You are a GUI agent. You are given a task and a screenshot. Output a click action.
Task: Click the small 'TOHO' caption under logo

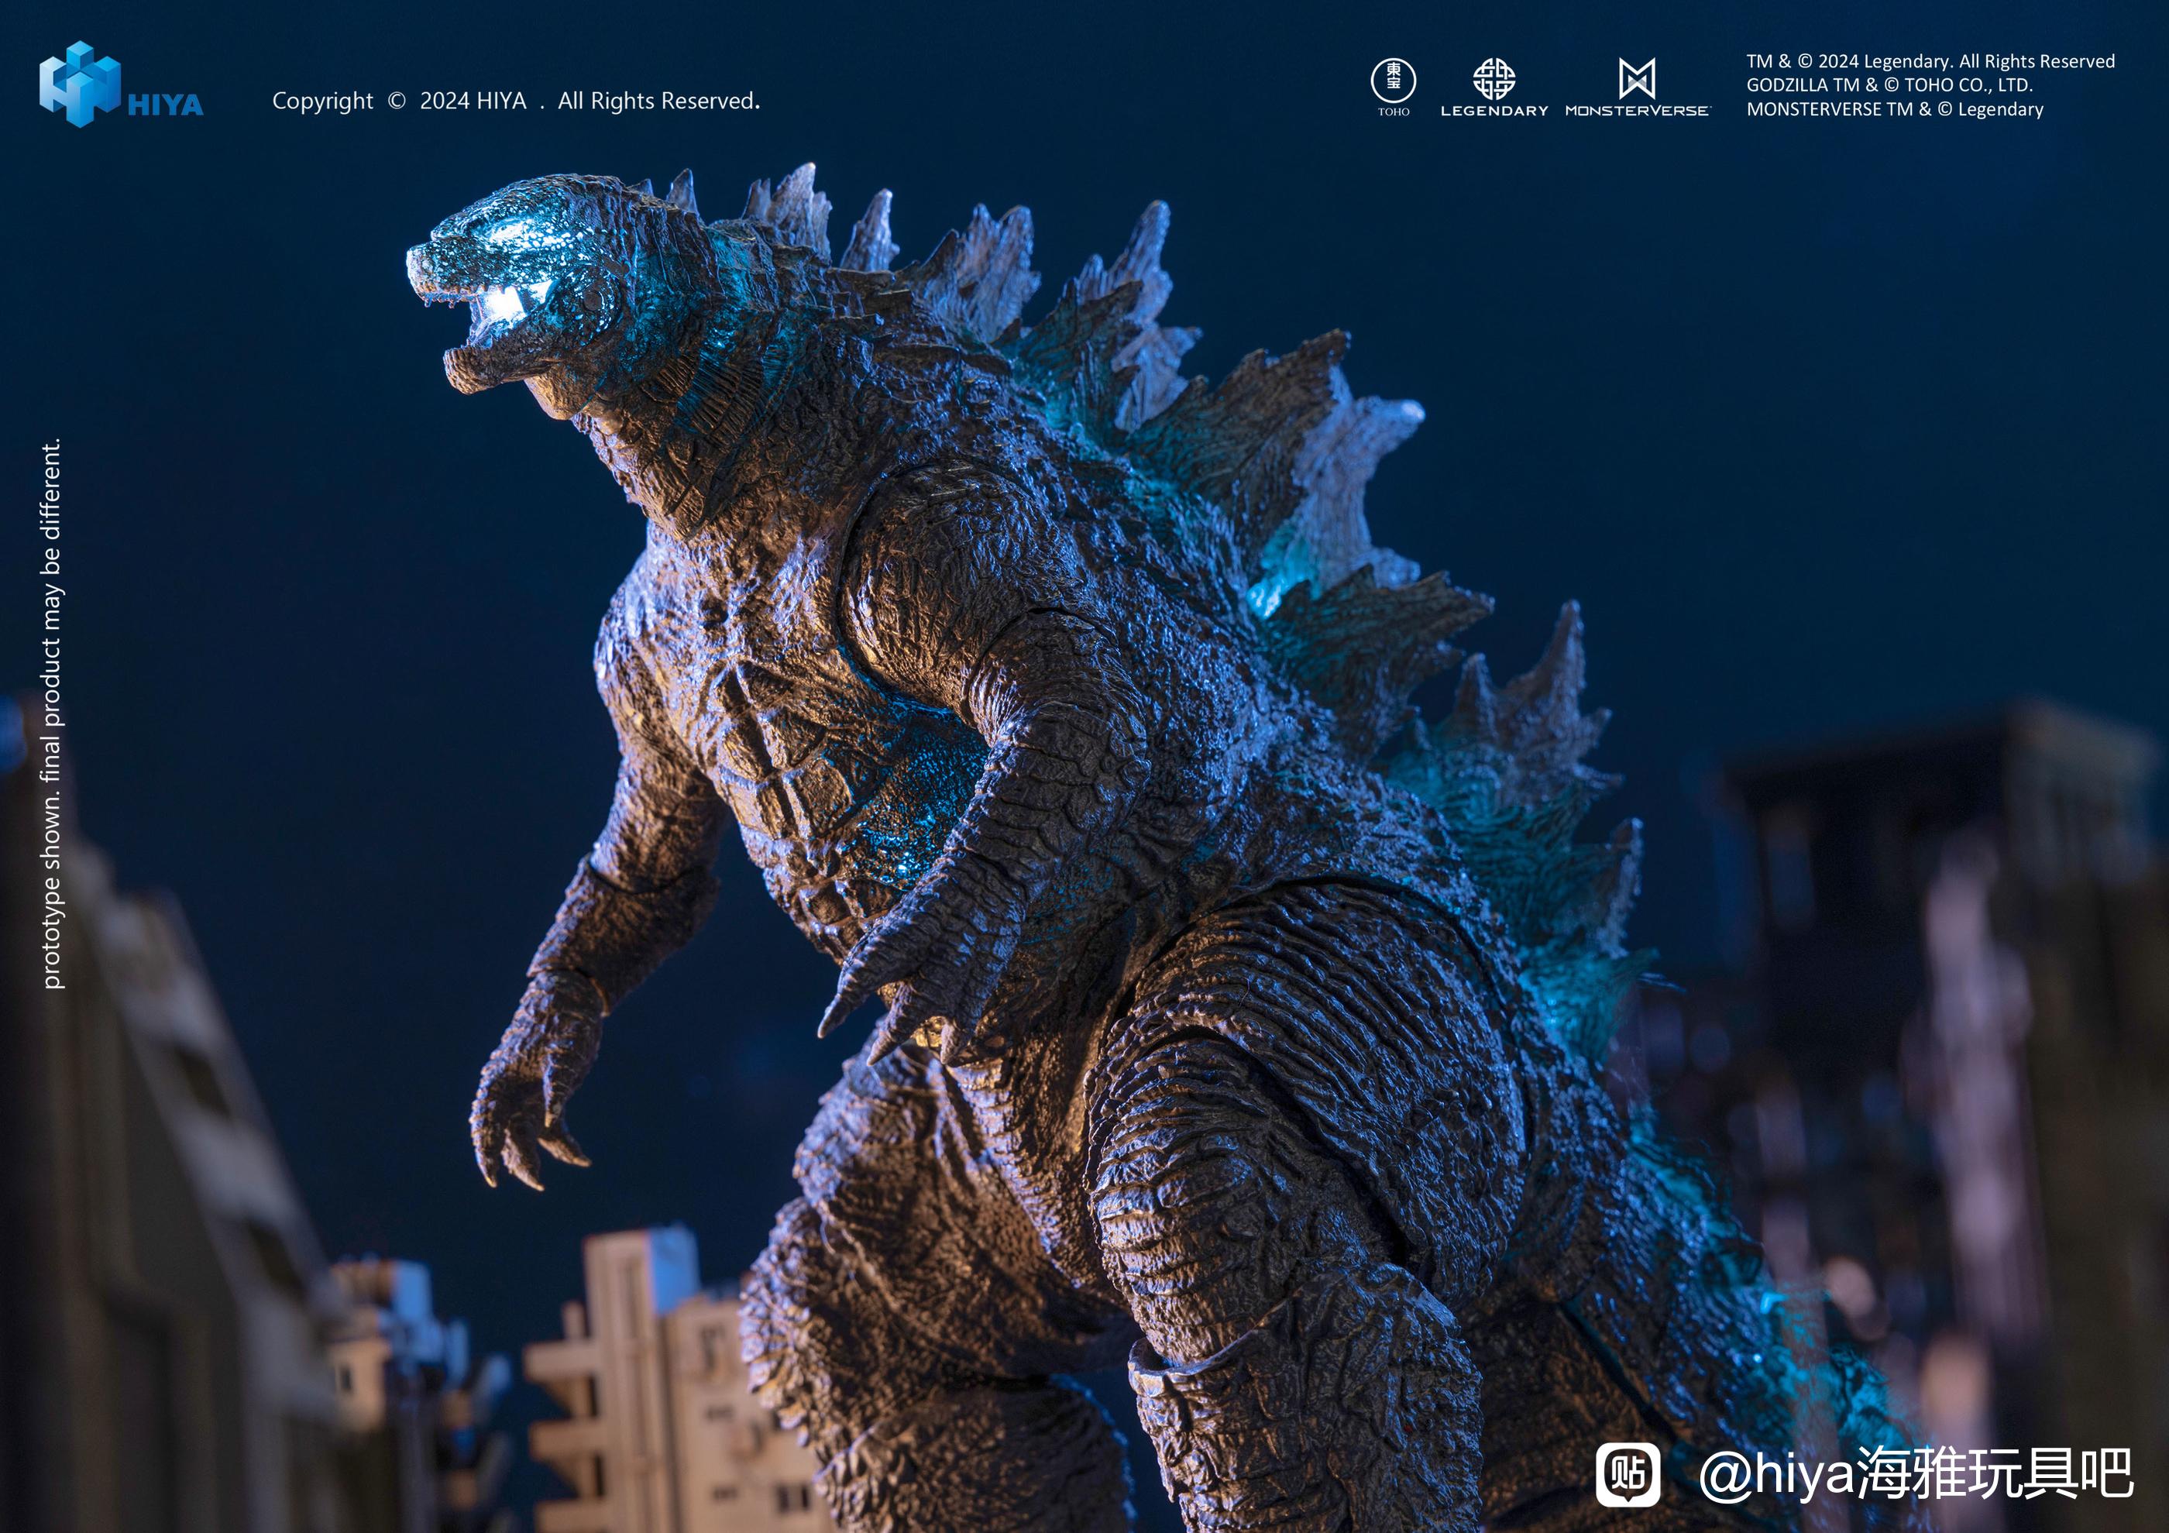(x=1394, y=112)
